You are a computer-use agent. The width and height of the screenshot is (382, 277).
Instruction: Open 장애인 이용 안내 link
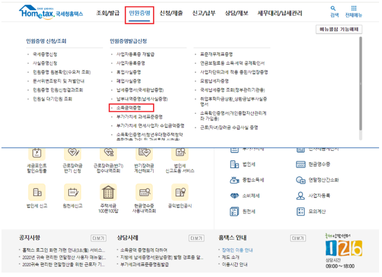pos(237,250)
